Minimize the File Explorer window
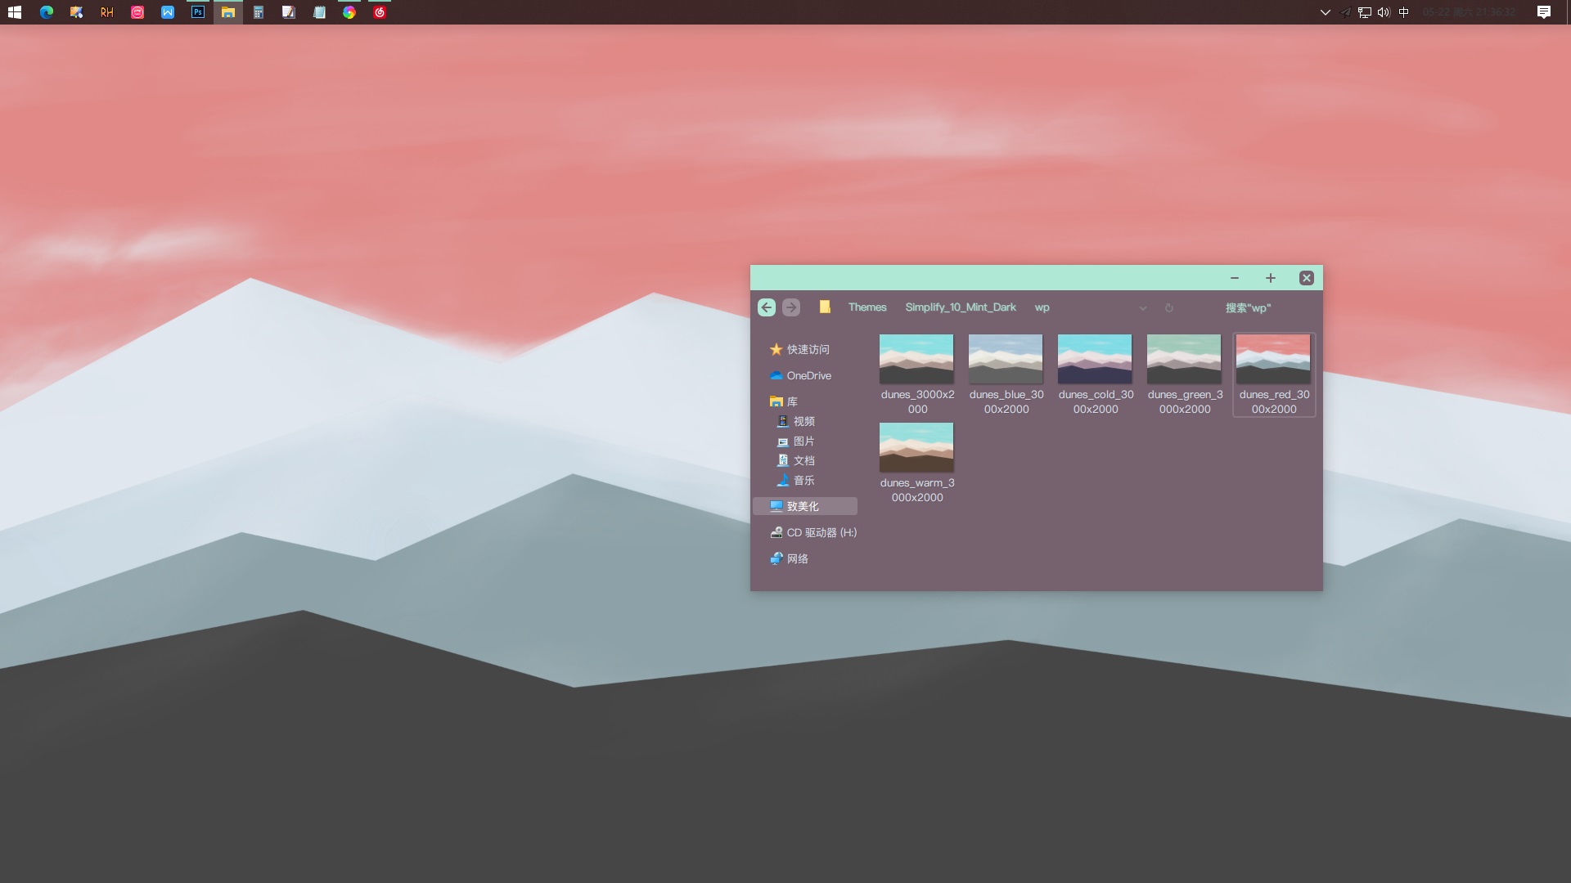This screenshot has width=1571, height=883. (1235, 278)
